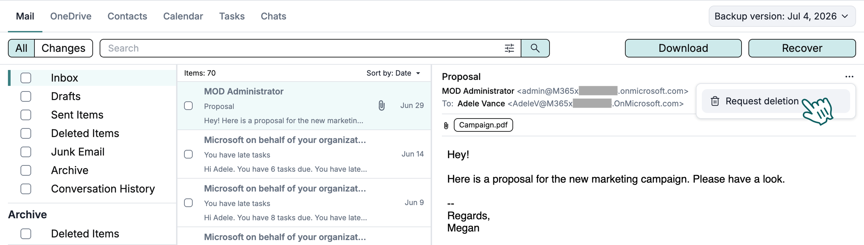Click the Download button

[683, 48]
